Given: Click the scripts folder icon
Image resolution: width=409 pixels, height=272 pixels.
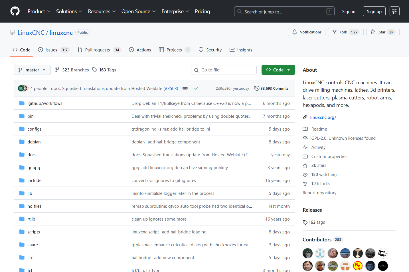Looking at the screenshot, I should coord(22,232).
